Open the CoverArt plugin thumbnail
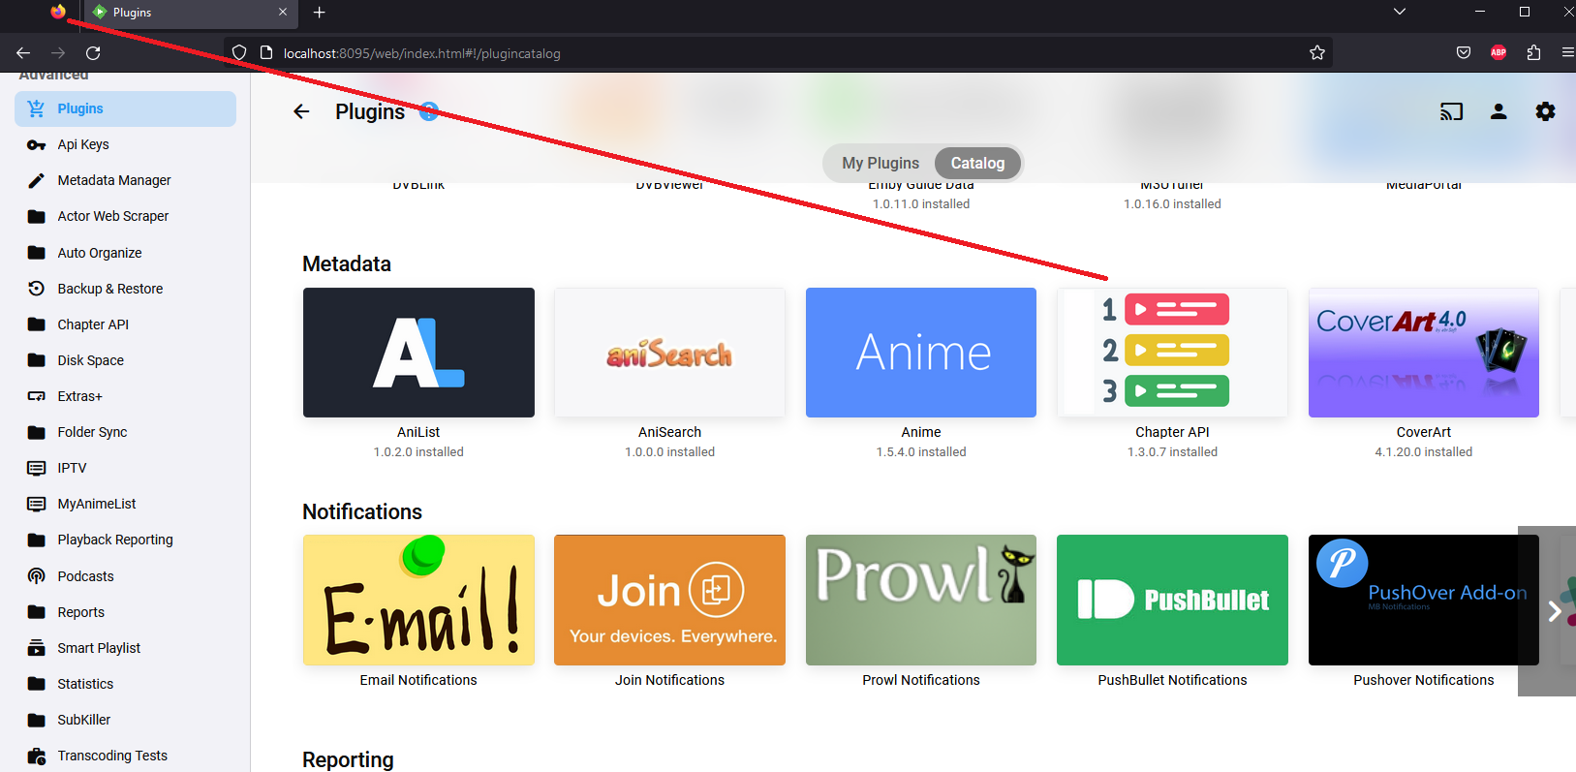 [1424, 353]
